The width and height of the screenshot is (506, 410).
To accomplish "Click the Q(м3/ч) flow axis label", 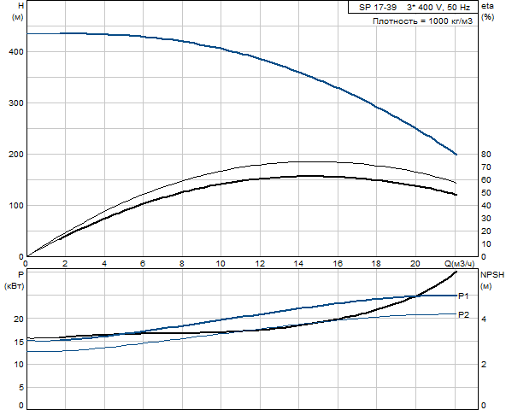I will (x=460, y=264).
